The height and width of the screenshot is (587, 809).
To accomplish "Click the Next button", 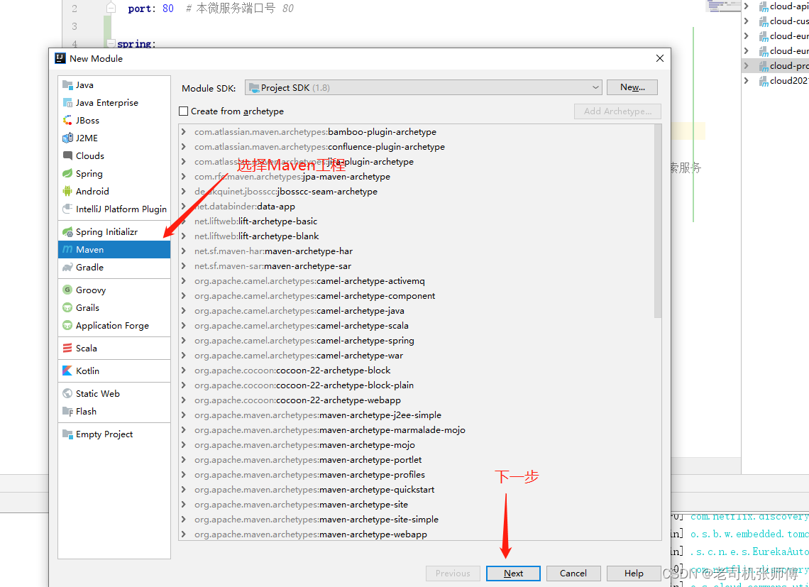I will [x=513, y=573].
